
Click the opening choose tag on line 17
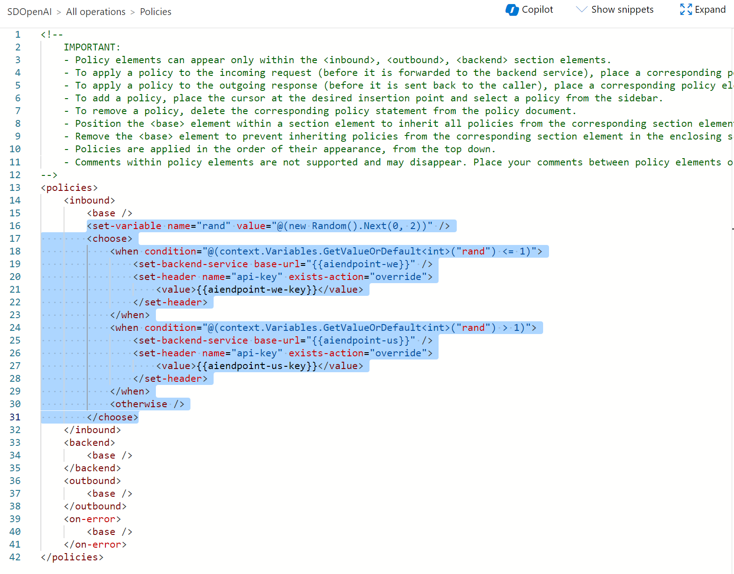click(110, 239)
